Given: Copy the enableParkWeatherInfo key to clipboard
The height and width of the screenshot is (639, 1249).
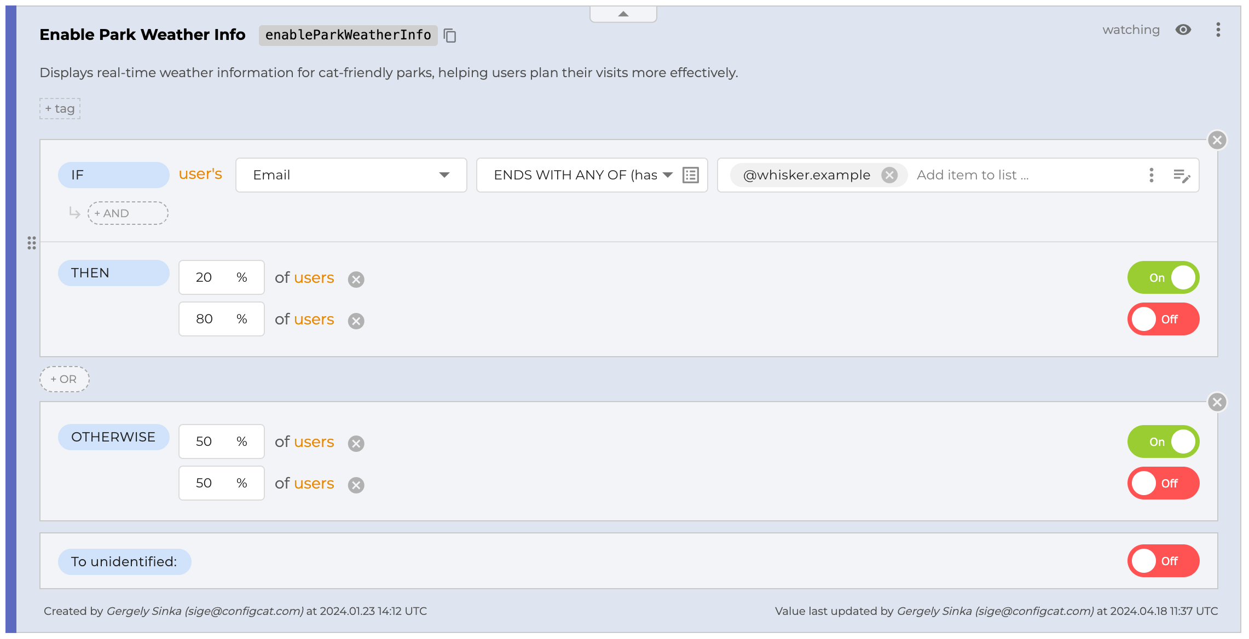Looking at the screenshot, I should coord(450,36).
